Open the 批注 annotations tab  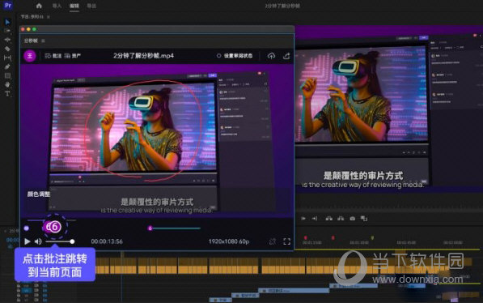pyautogui.click(x=53, y=56)
